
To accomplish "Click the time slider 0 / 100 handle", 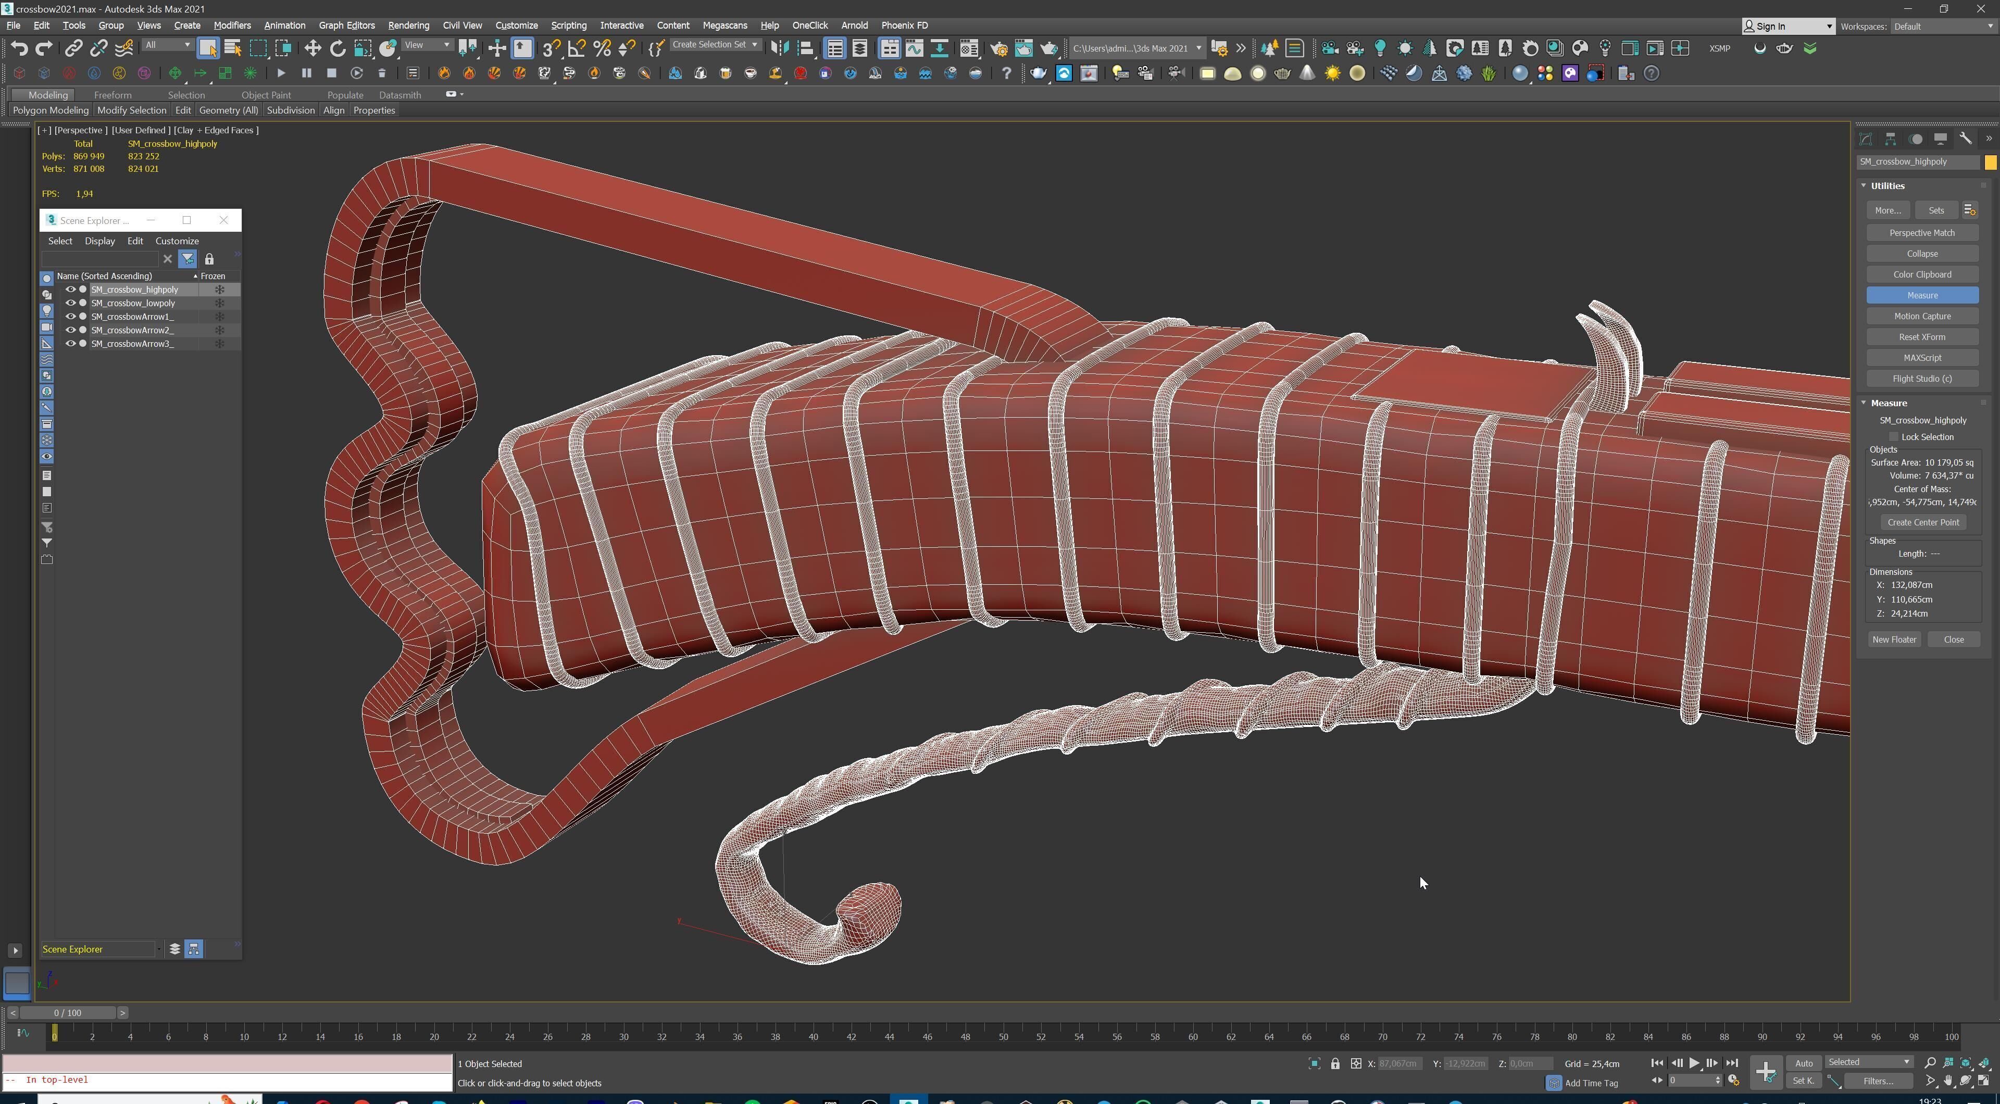I will [68, 1012].
